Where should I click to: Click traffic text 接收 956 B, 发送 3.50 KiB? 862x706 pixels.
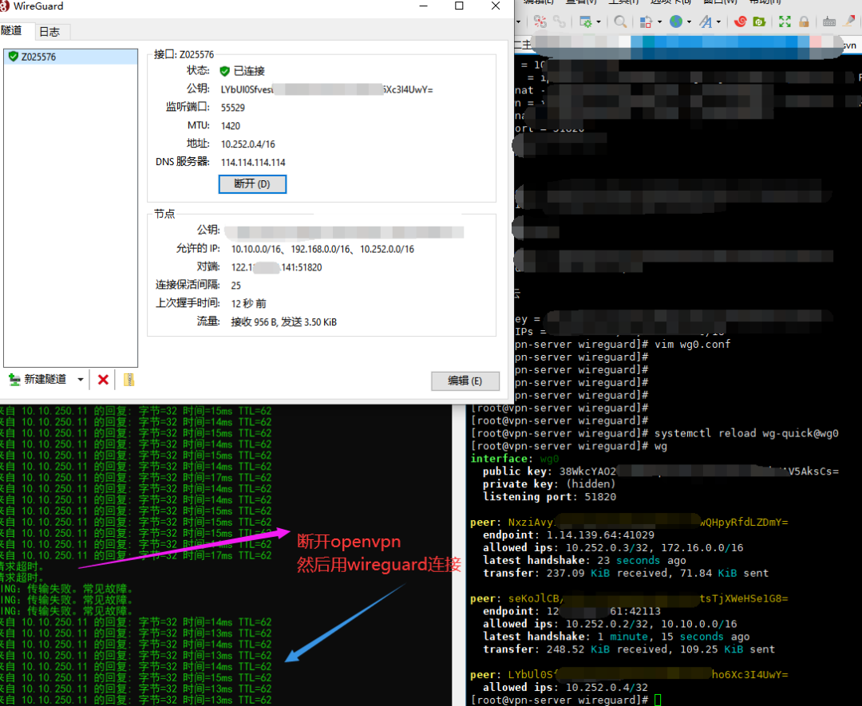(x=283, y=322)
